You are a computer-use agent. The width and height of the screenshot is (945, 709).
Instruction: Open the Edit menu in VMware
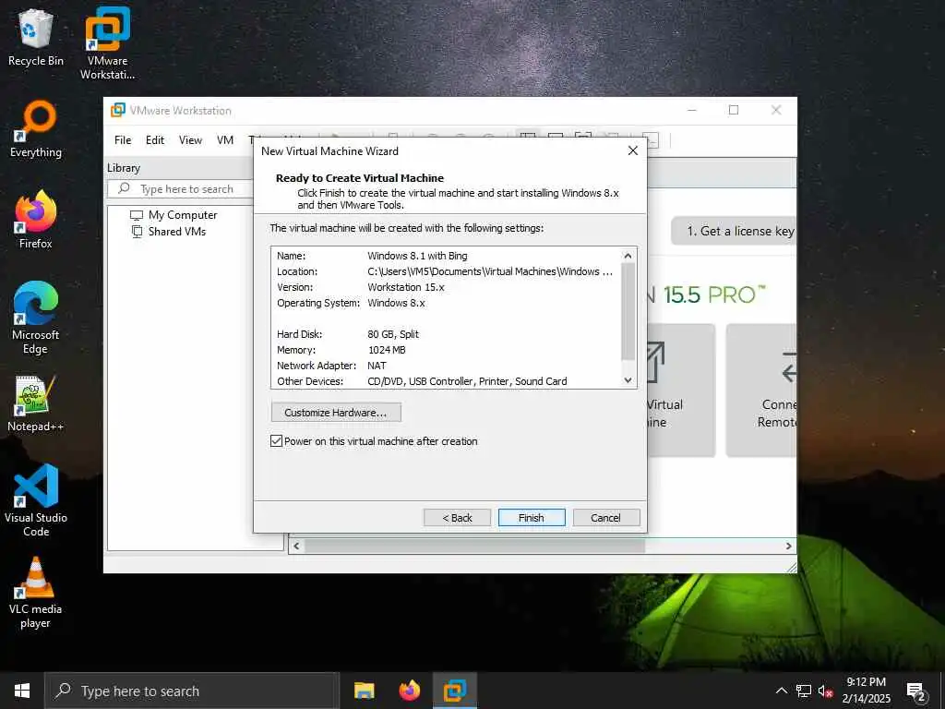tap(155, 140)
